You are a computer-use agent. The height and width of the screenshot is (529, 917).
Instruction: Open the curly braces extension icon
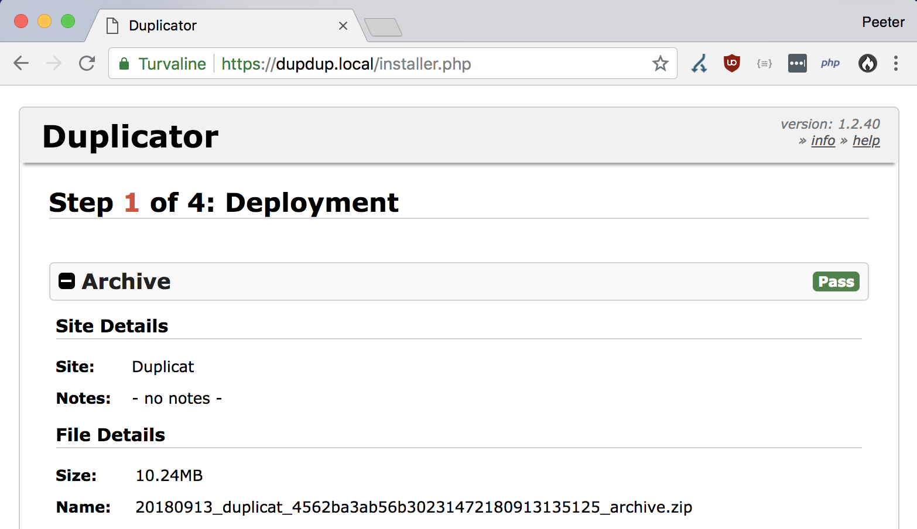click(764, 63)
